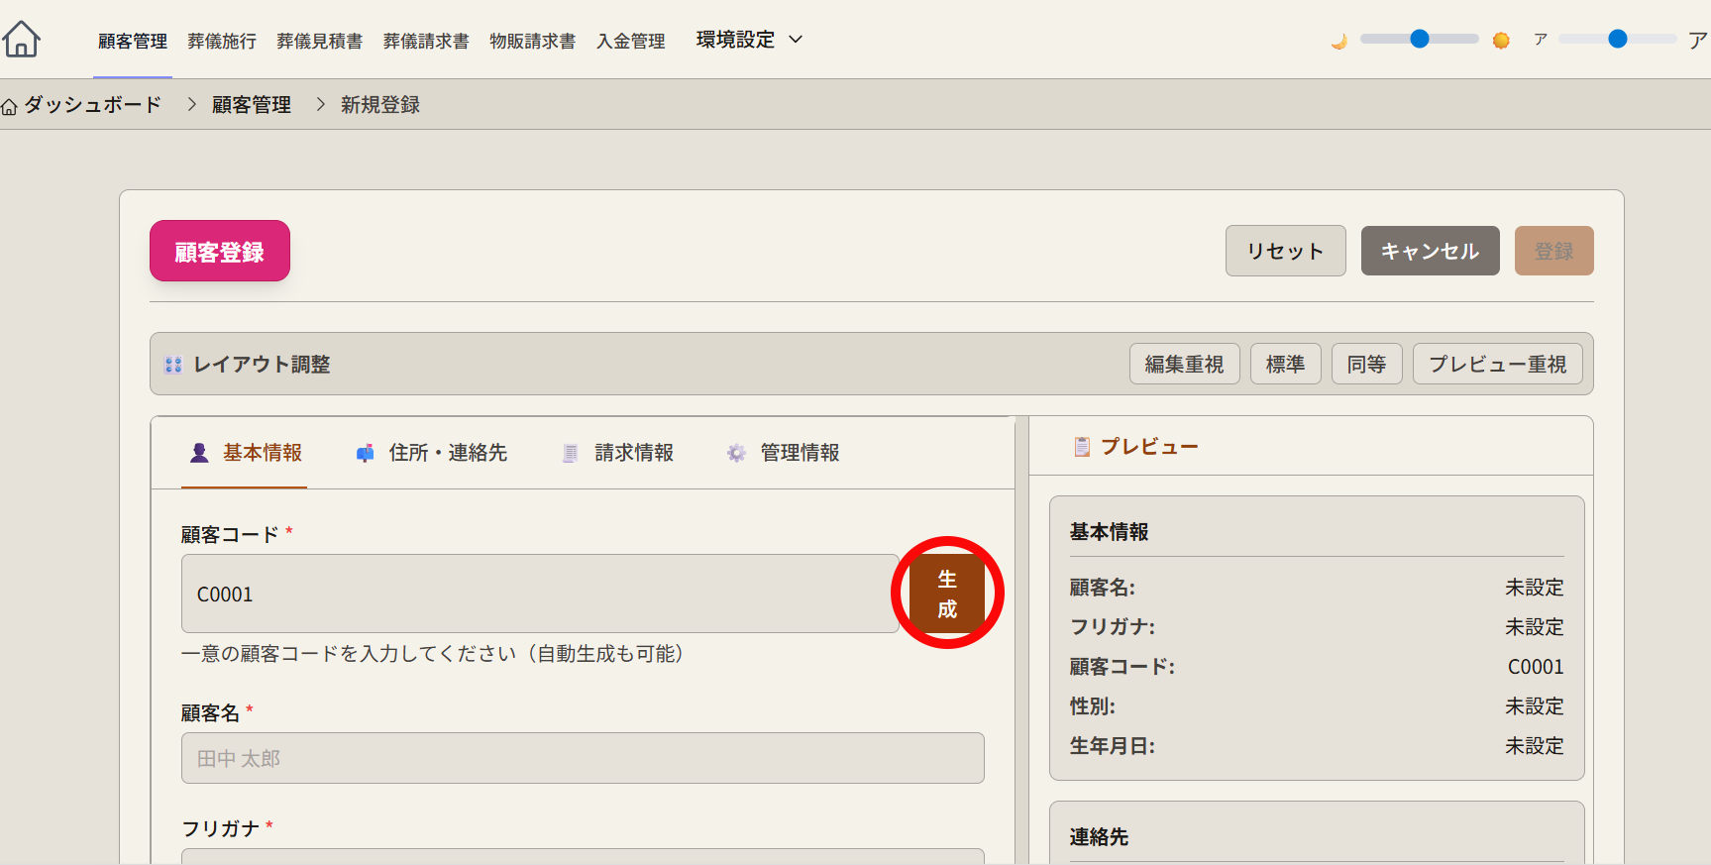Switch to the 請求情報 tab
This screenshot has height=865, width=1711.
tap(633, 453)
